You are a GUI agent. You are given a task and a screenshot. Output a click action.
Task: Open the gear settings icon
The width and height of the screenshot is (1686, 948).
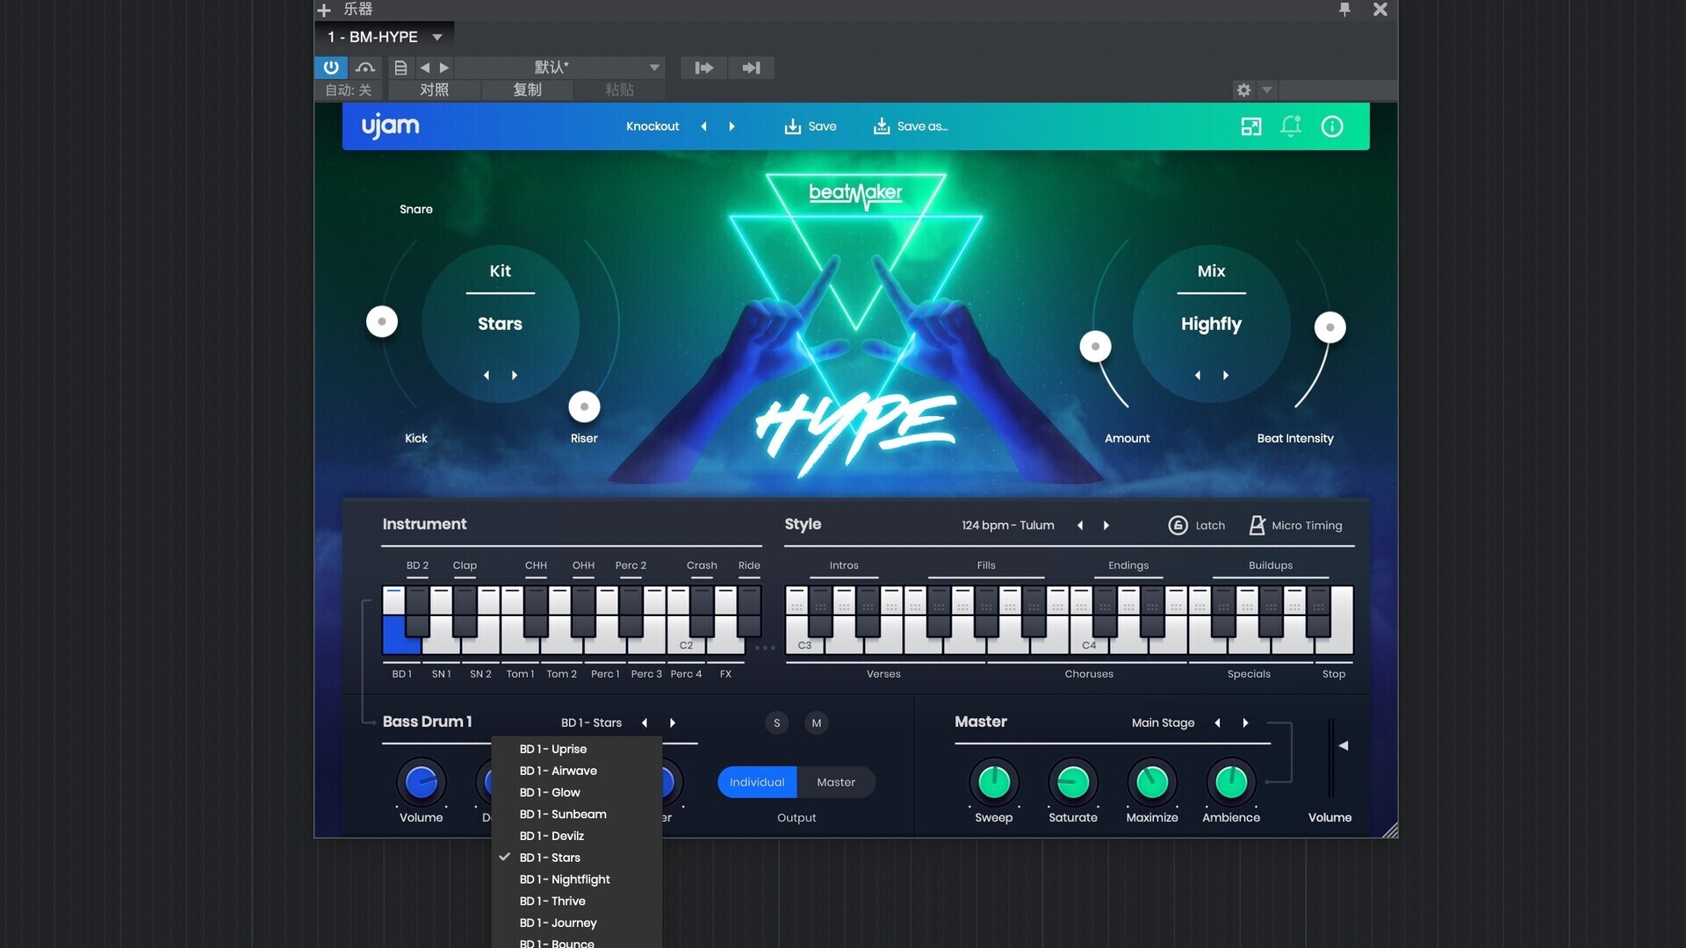coord(1243,90)
